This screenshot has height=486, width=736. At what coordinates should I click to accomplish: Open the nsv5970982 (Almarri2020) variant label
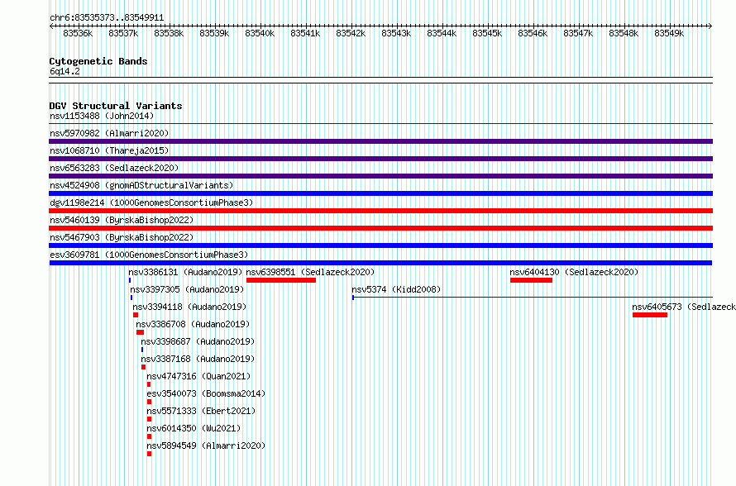coord(109,133)
